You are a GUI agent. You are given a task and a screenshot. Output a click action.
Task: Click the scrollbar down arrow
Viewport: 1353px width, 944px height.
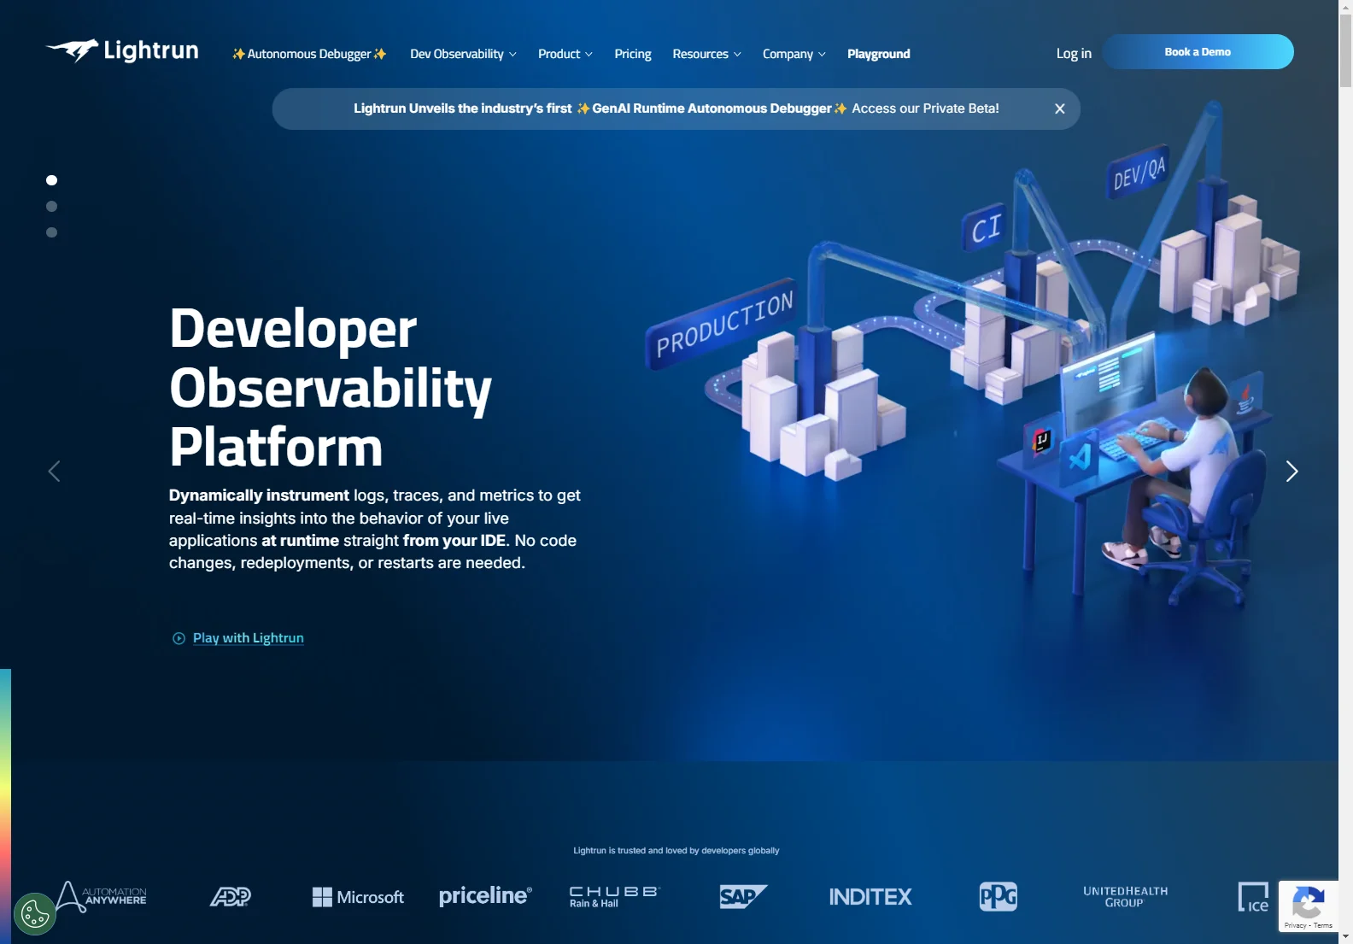[x=1345, y=937]
